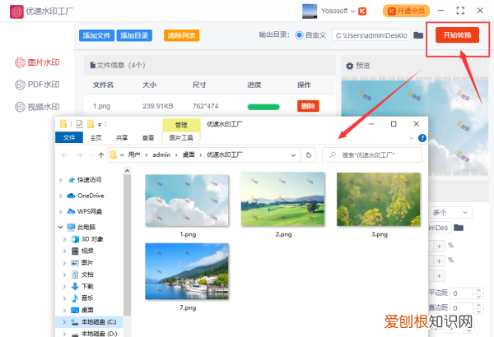Expand the Explorer ribbon chevron
This screenshot has width=494, height=337.
pos(411,138)
